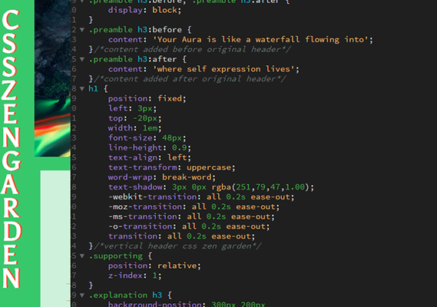
Task: Click the 'fixed' position value
Action: pos(170,98)
